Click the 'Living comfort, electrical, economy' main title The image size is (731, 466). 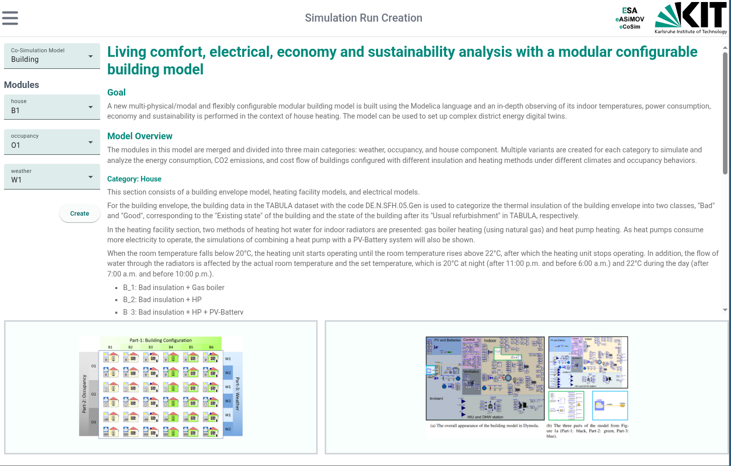pos(402,60)
